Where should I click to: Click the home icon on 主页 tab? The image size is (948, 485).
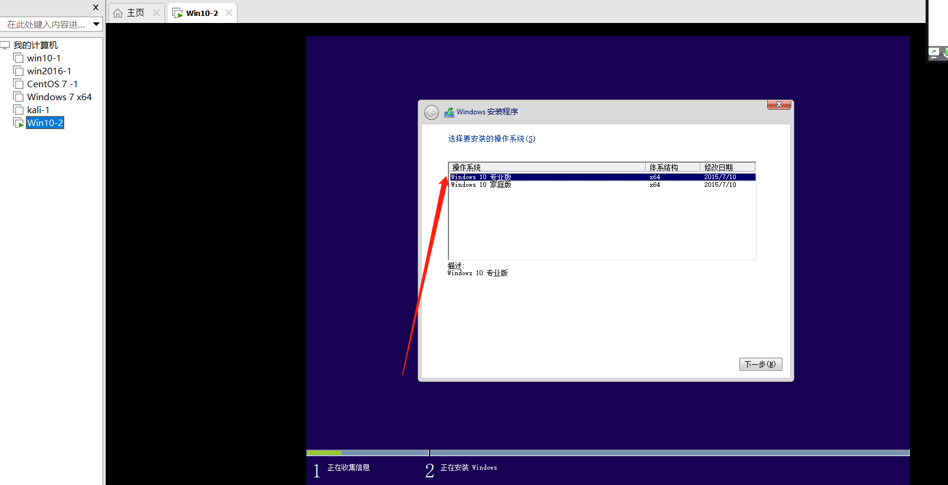(x=118, y=13)
